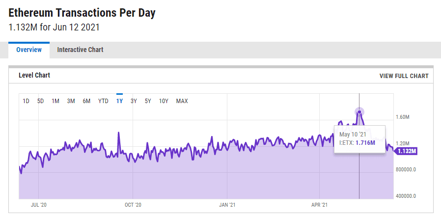Switch to the Overview tab

pos(29,50)
